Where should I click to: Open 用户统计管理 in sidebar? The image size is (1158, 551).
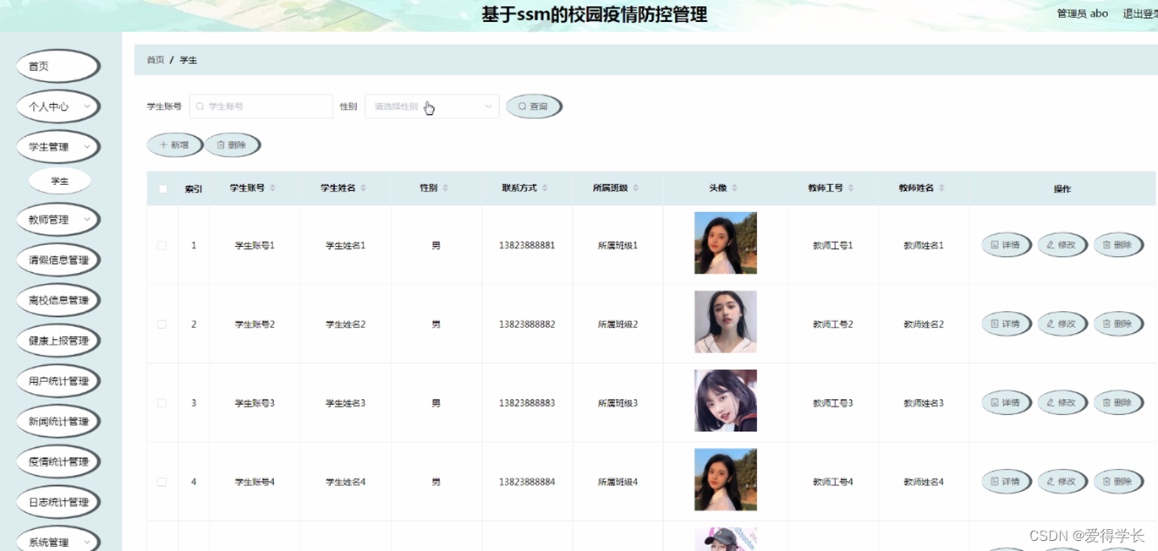coord(58,381)
